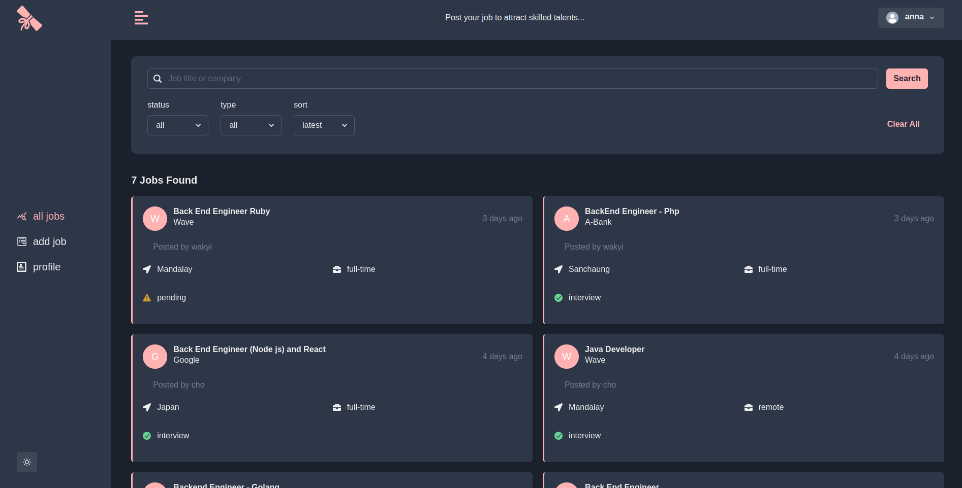The image size is (962, 488).
Task: Click the location pin icon next to Mandalay
Action: [x=147, y=269]
